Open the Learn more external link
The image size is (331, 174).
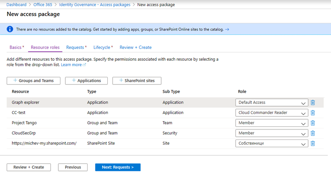pyautogui.click(x=73, y=65)
